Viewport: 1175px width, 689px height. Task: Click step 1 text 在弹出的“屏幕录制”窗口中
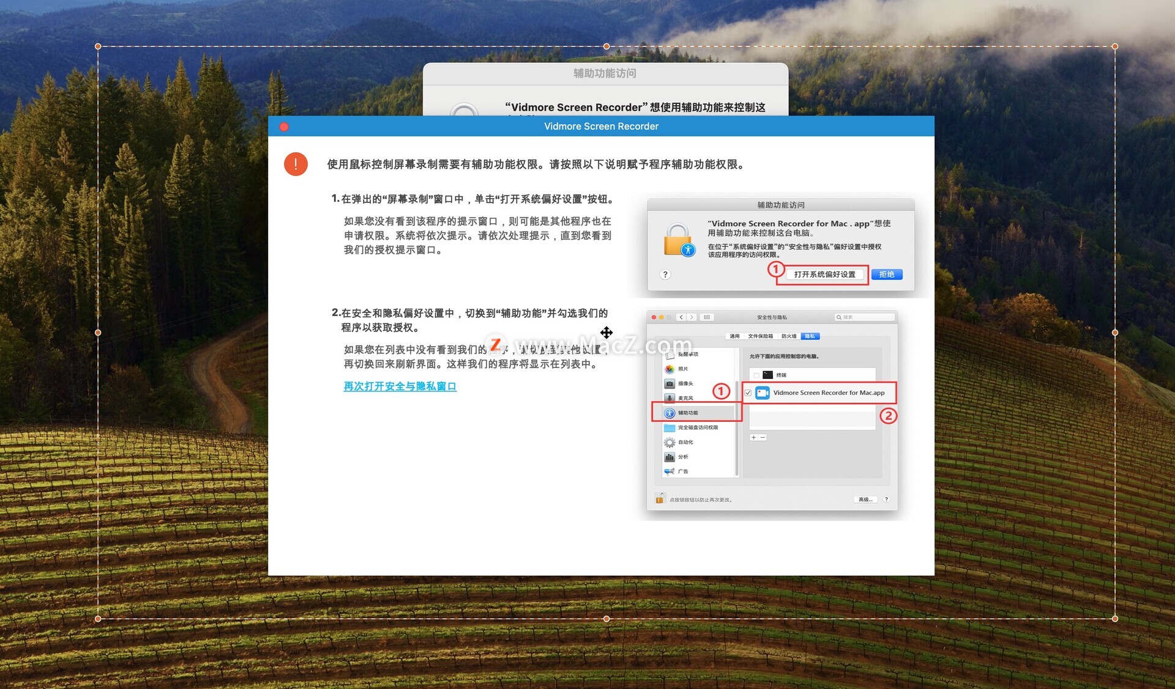472,199
